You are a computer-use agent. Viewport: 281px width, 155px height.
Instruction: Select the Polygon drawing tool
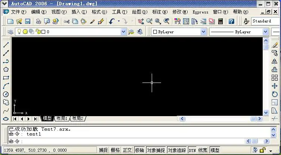point(6,69)
